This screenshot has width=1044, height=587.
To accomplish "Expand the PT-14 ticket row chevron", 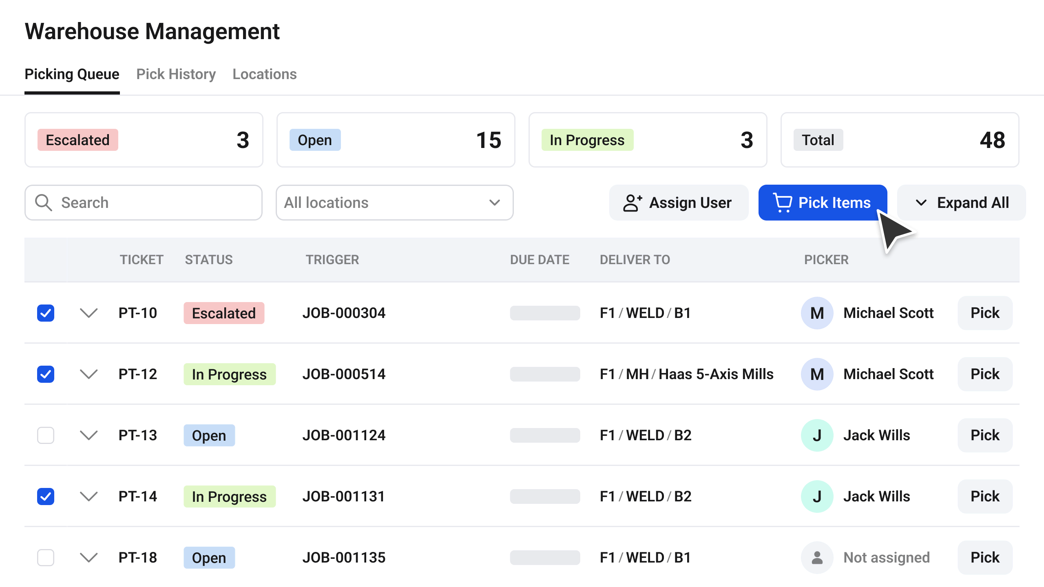I will [x=88, y=497].
